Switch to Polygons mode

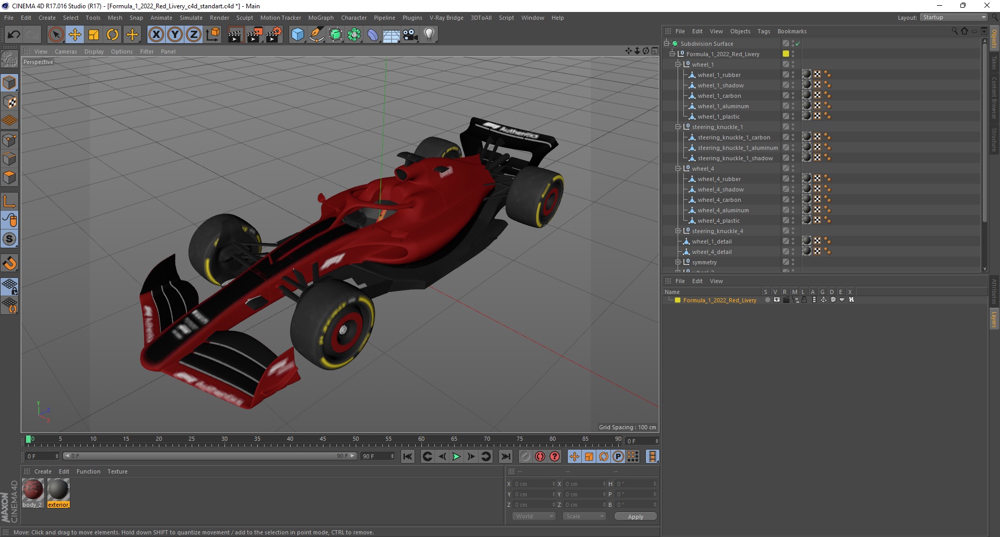[9, 177]
